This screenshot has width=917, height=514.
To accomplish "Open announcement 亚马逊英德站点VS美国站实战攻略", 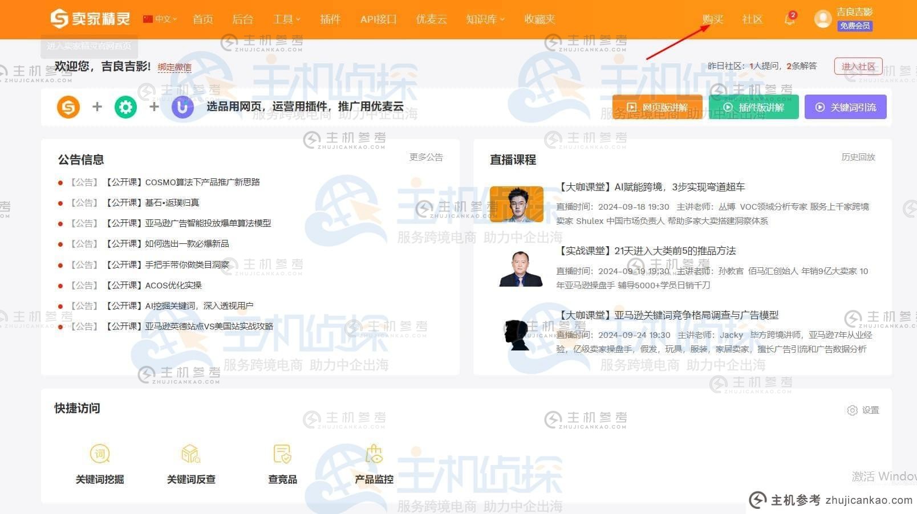I will tap(189, 326).
